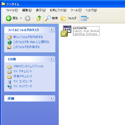
Task: Open the ファイル(F) menu
Action: pos(12,10)
